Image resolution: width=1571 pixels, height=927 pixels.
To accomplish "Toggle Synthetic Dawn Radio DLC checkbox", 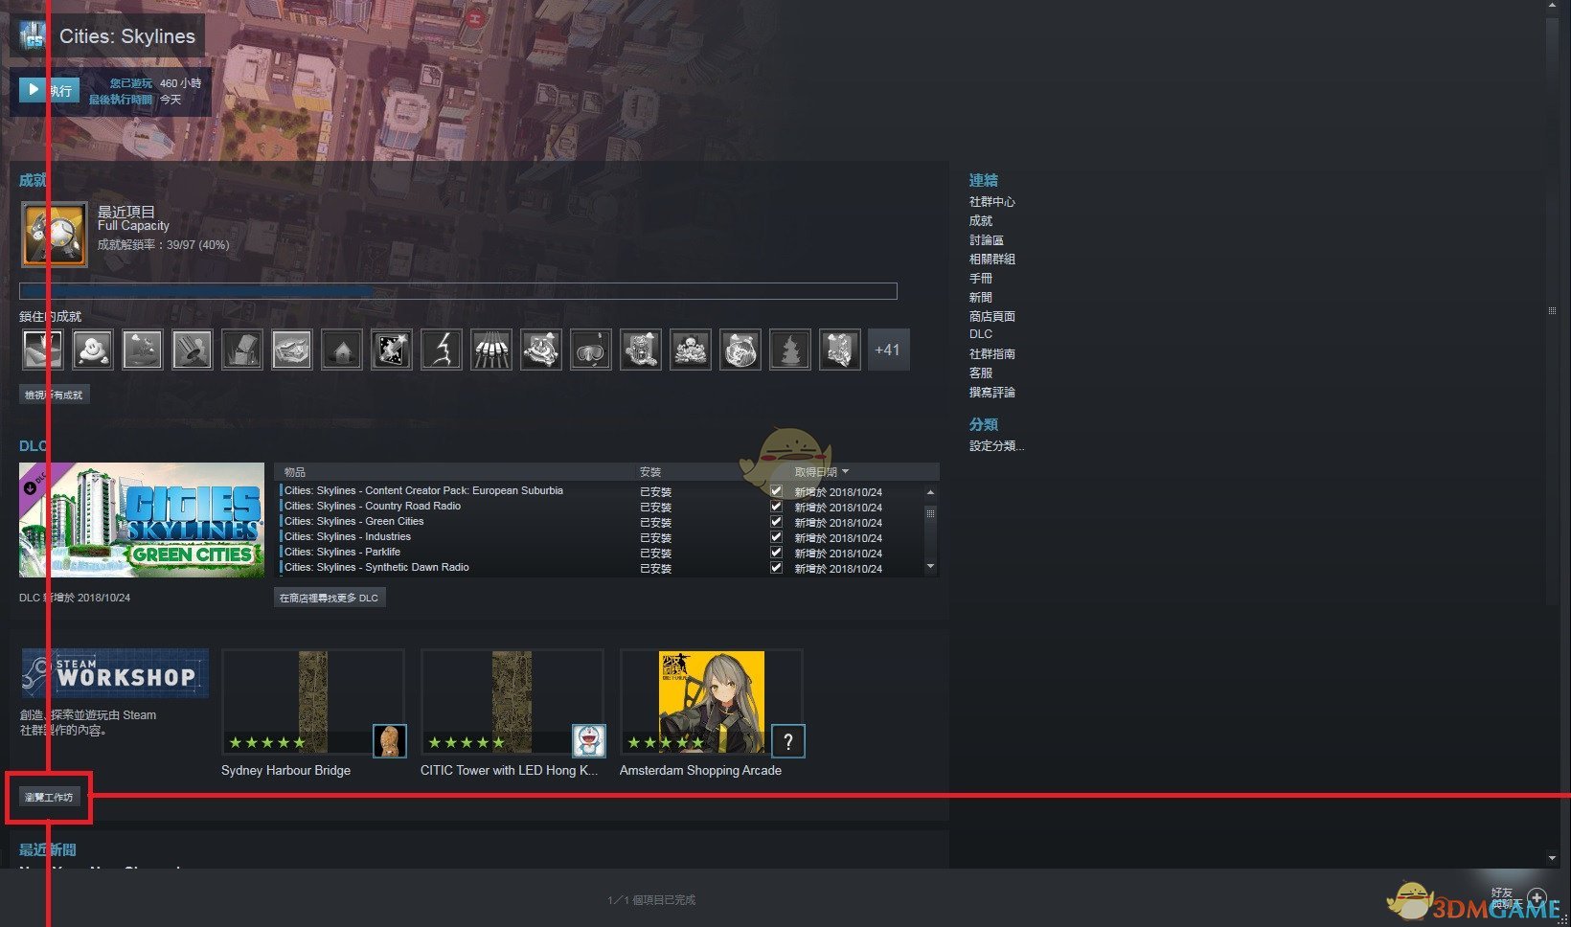I will (776, 567).
